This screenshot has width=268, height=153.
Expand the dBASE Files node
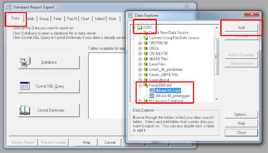click(x=140, y=59)
